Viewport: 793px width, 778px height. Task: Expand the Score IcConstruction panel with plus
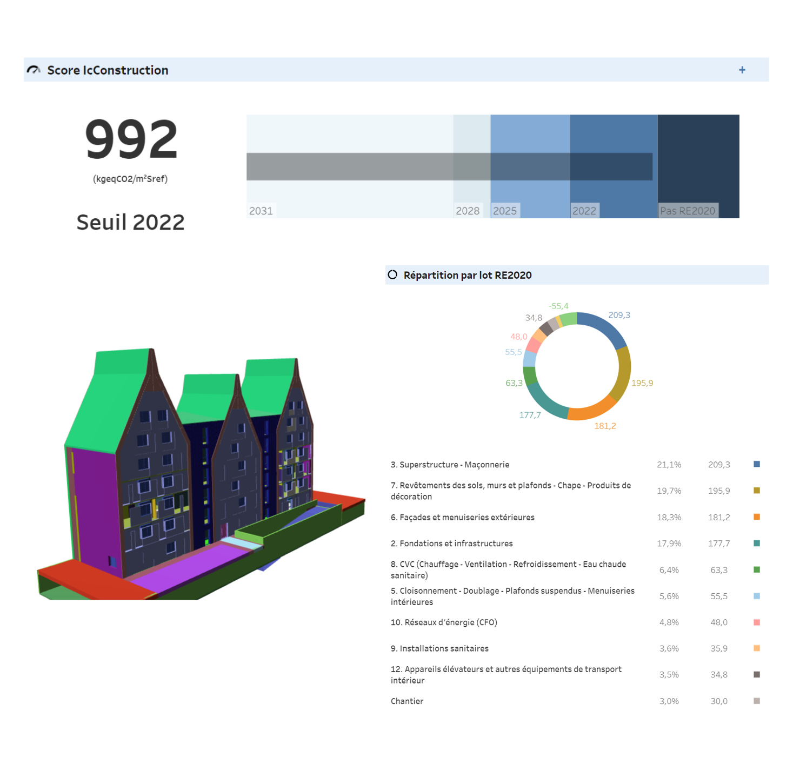click(x=742, y=70)
